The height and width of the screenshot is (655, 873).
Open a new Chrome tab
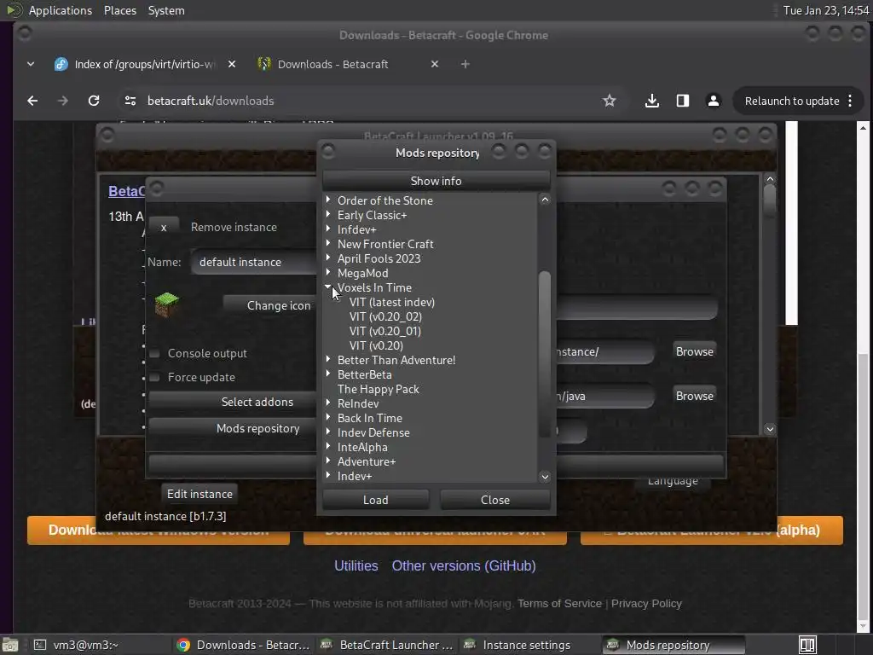[x=465, y=64]
